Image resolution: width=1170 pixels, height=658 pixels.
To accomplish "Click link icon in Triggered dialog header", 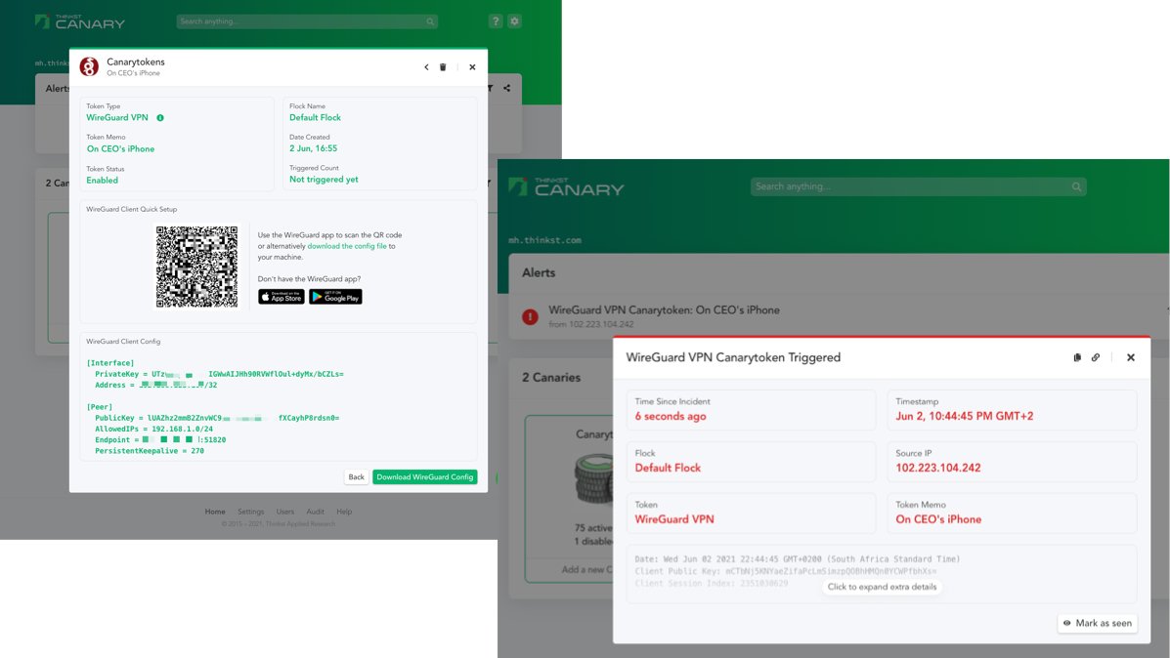I will pos(1096,357).
